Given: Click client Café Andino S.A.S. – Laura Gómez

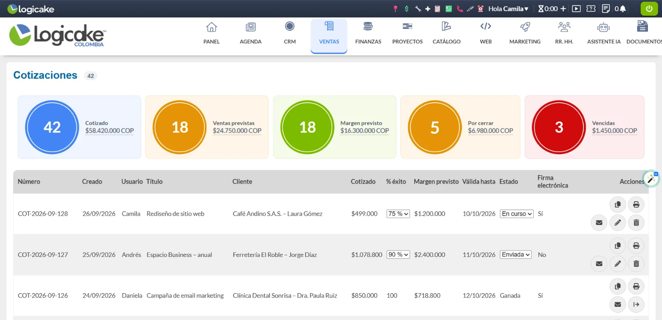Looking at the screenshot, I should (x=278, y=214).
